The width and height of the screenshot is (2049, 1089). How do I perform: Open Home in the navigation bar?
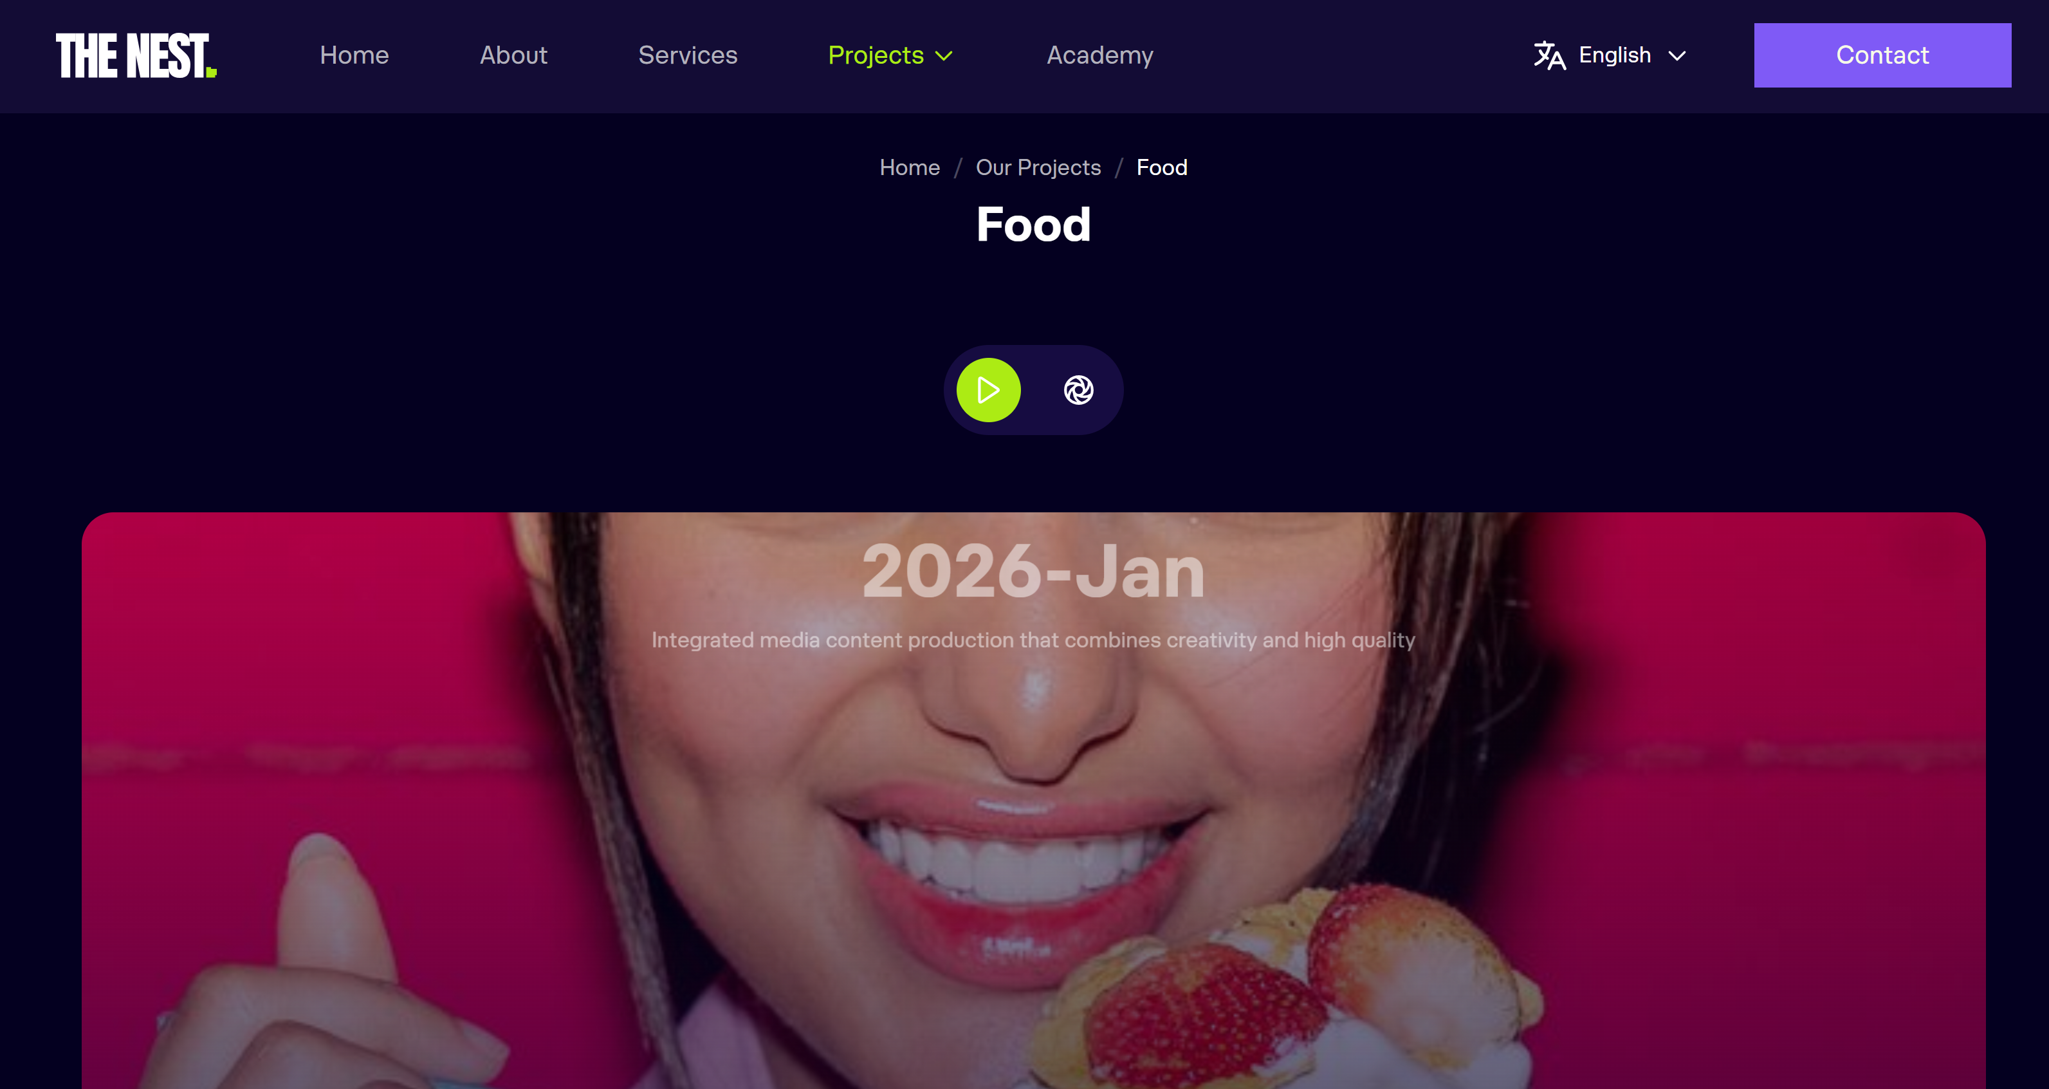(x=354, y=55)
